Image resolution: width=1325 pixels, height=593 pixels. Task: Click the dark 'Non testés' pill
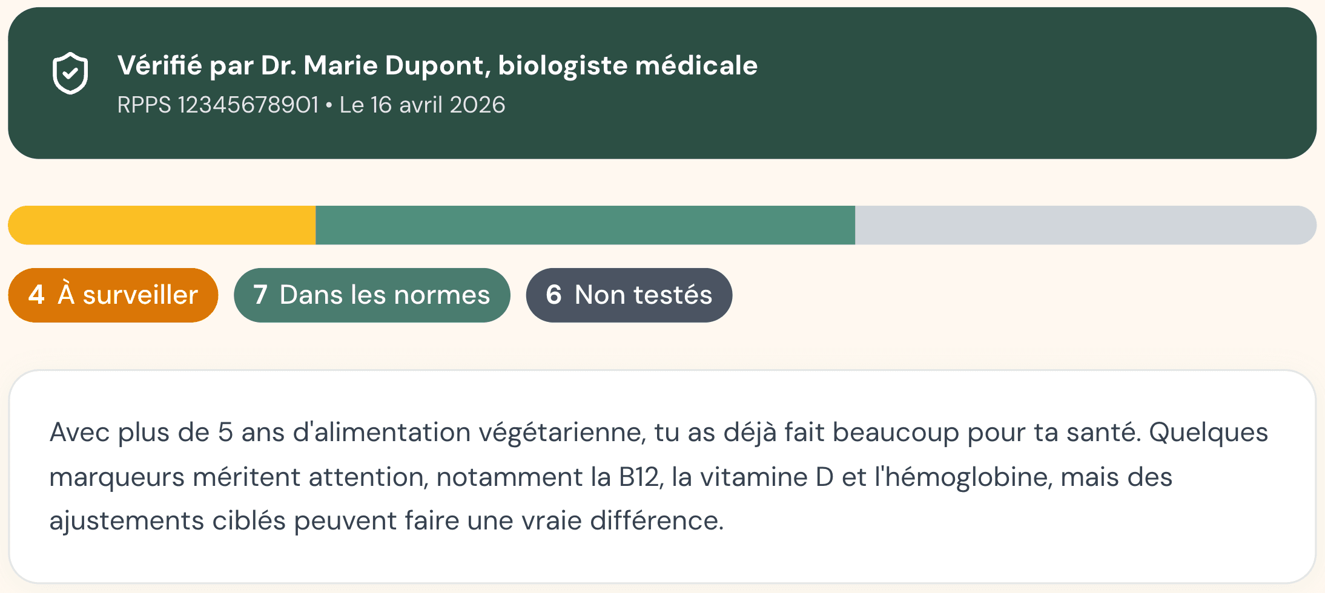tap(629, 295)
